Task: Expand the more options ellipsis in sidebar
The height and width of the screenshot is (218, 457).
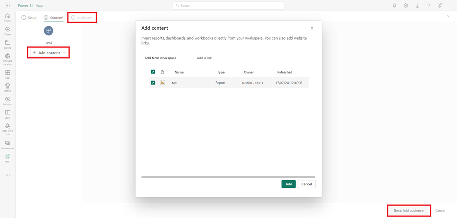Action: pos(8,175)
